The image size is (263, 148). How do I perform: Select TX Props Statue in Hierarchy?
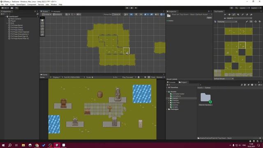pyautogui.click(x=17, y=30)
